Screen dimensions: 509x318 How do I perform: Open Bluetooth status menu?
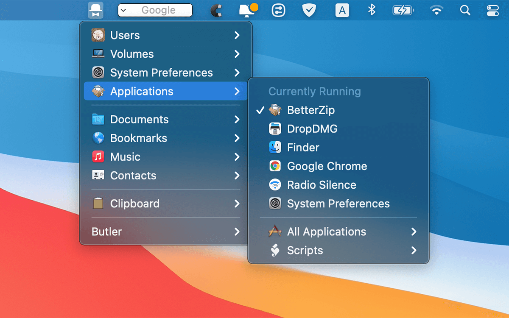tap(372, 10)
